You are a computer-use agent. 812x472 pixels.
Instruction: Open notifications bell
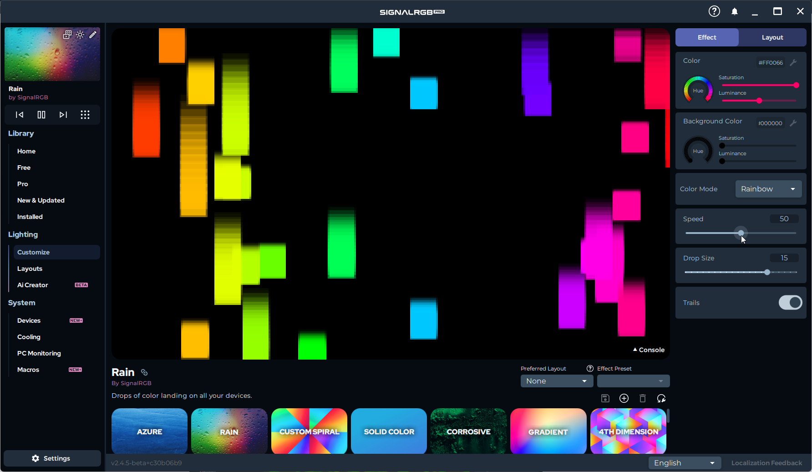click(x=735, y=11)
